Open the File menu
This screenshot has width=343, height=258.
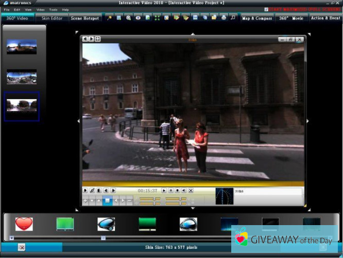point(7,10)
